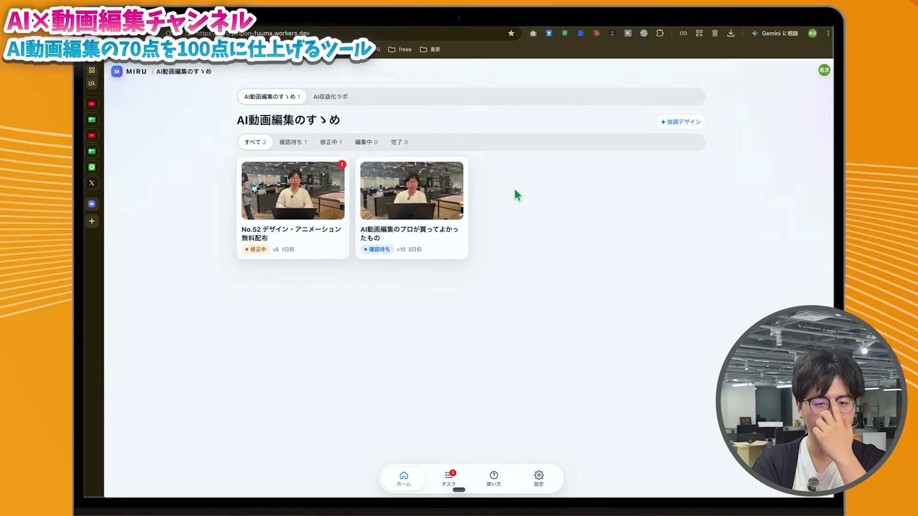Open the freee bookmark folder
The height and width of the screenshot is (516, 918).
coord(400,49)
